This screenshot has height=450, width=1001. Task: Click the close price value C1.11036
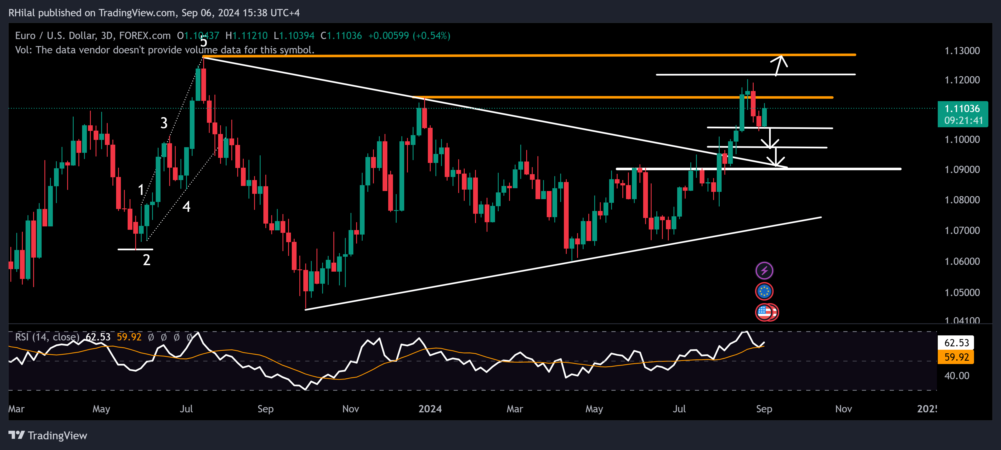(x=341, y=36)
